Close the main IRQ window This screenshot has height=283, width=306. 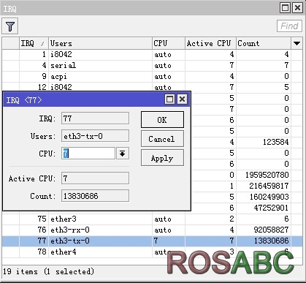click(297, 8)
